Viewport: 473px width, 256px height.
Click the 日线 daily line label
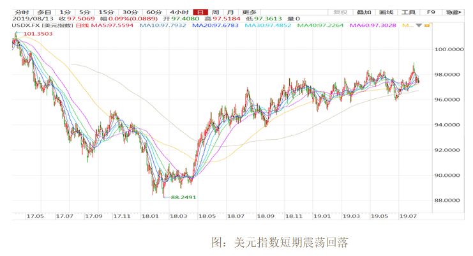click(x=82, y=26)
